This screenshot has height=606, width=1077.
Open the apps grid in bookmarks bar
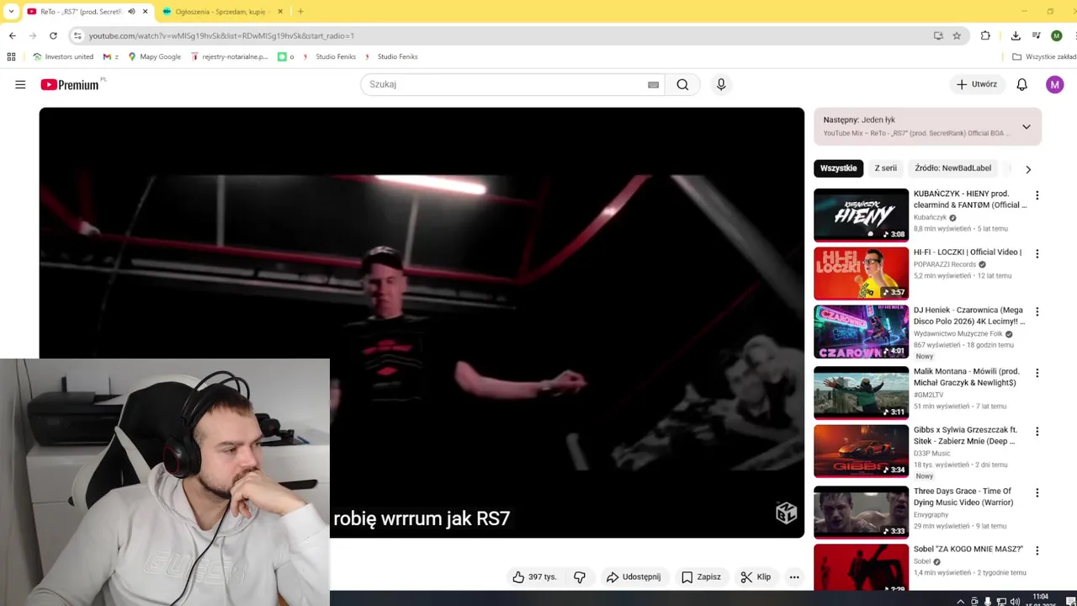11,56
